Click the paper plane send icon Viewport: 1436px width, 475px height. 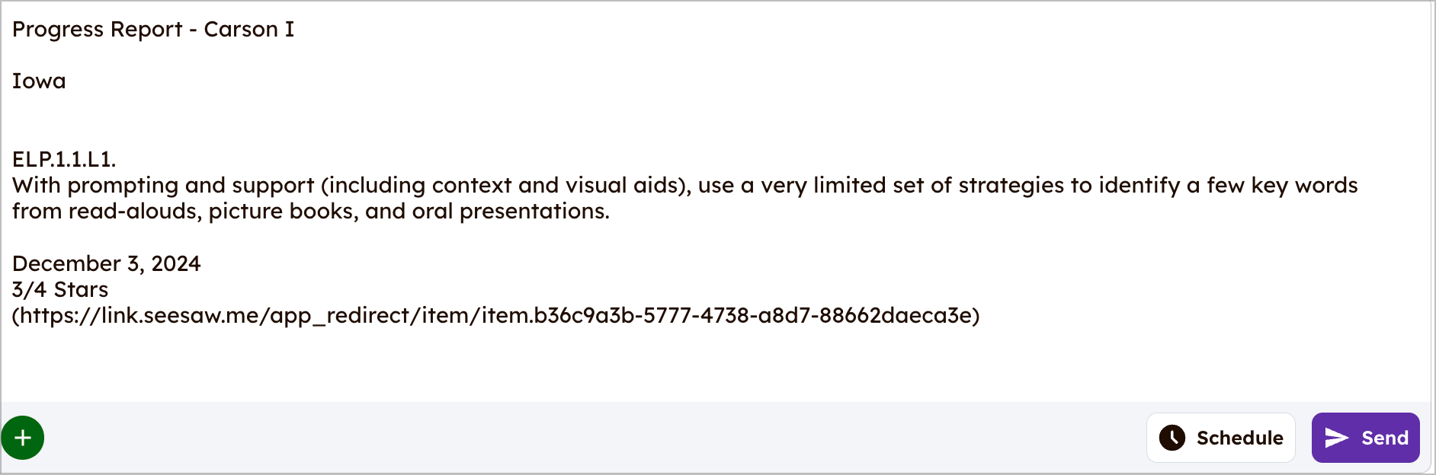(x=1337, y=438)
